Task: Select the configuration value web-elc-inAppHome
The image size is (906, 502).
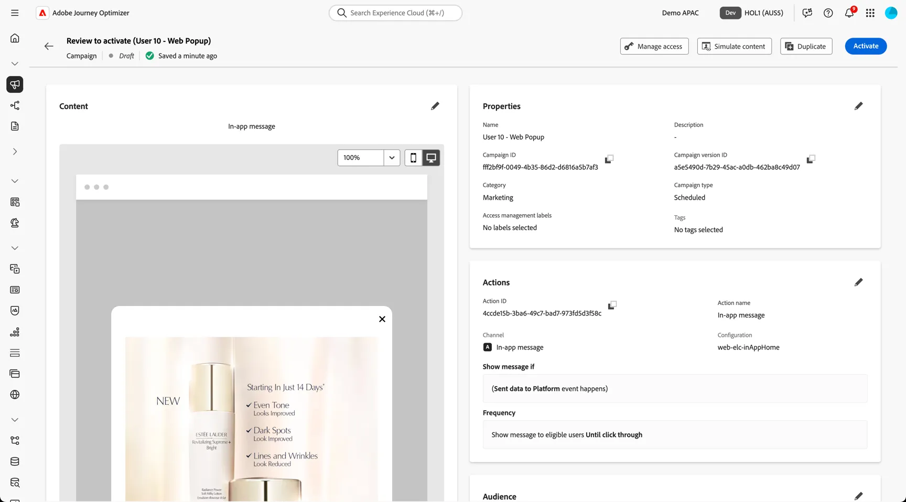Action: [x=748, y=347]
